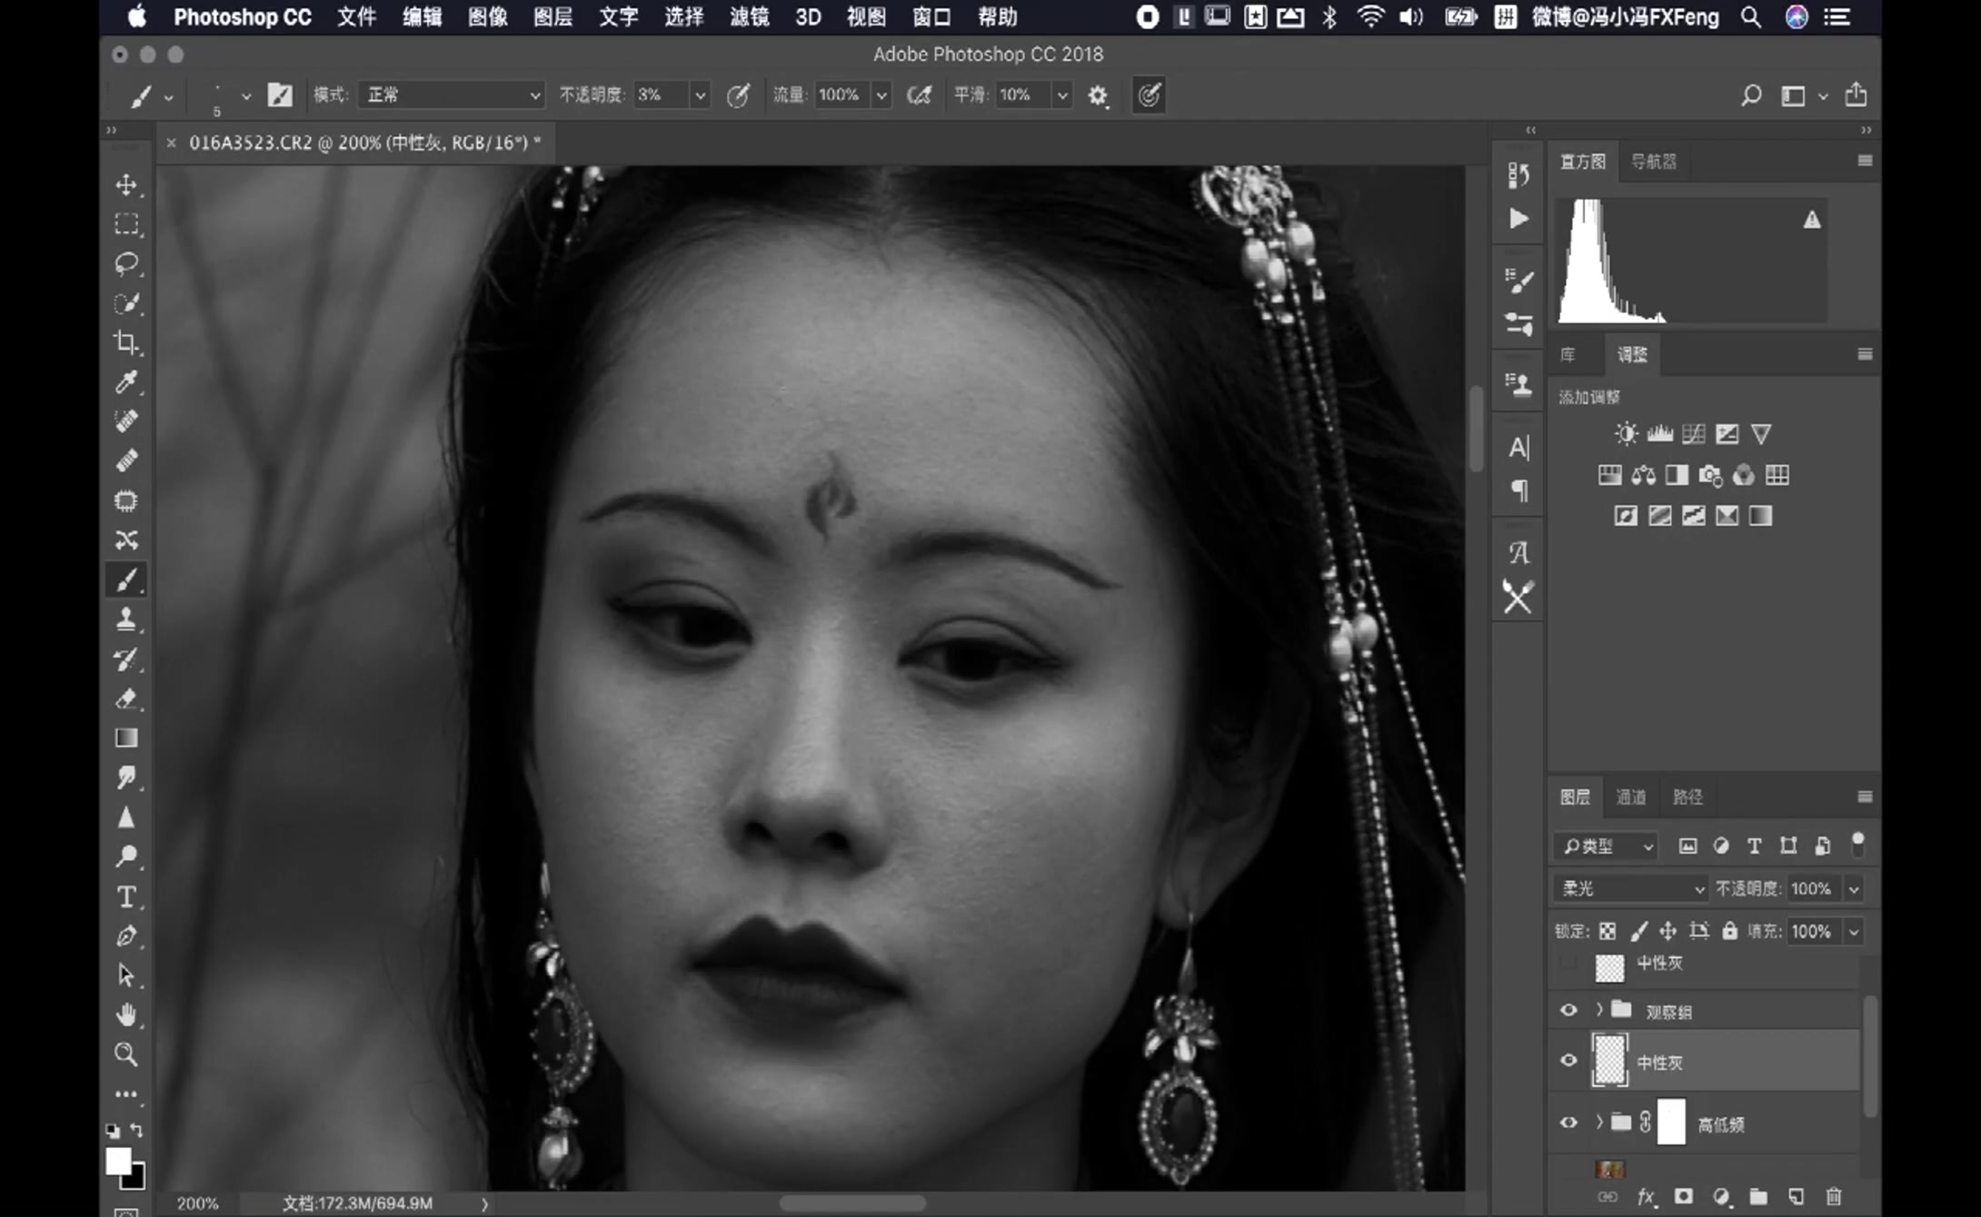Select the Clone Stamp tool
Screen dimensions: 1981x1217
tap(127, 619)
